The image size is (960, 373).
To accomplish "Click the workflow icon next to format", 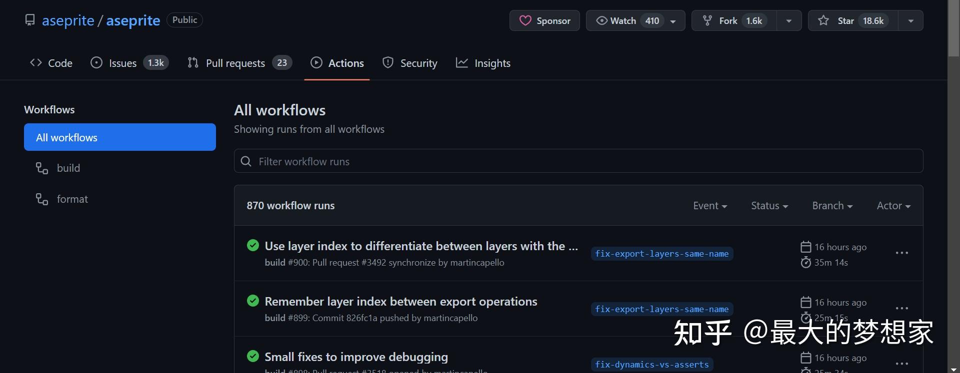I will pos(42,199).
